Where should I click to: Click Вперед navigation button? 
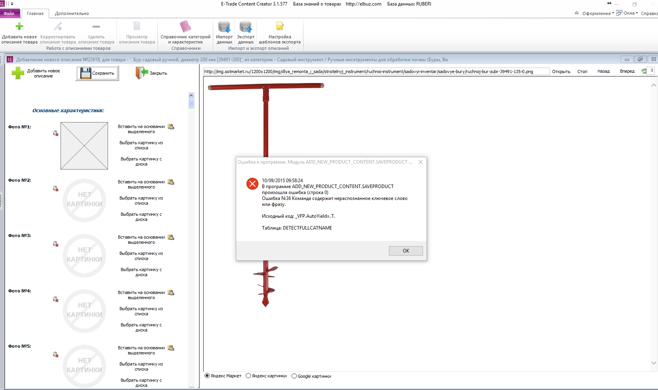tap(627, 71)
